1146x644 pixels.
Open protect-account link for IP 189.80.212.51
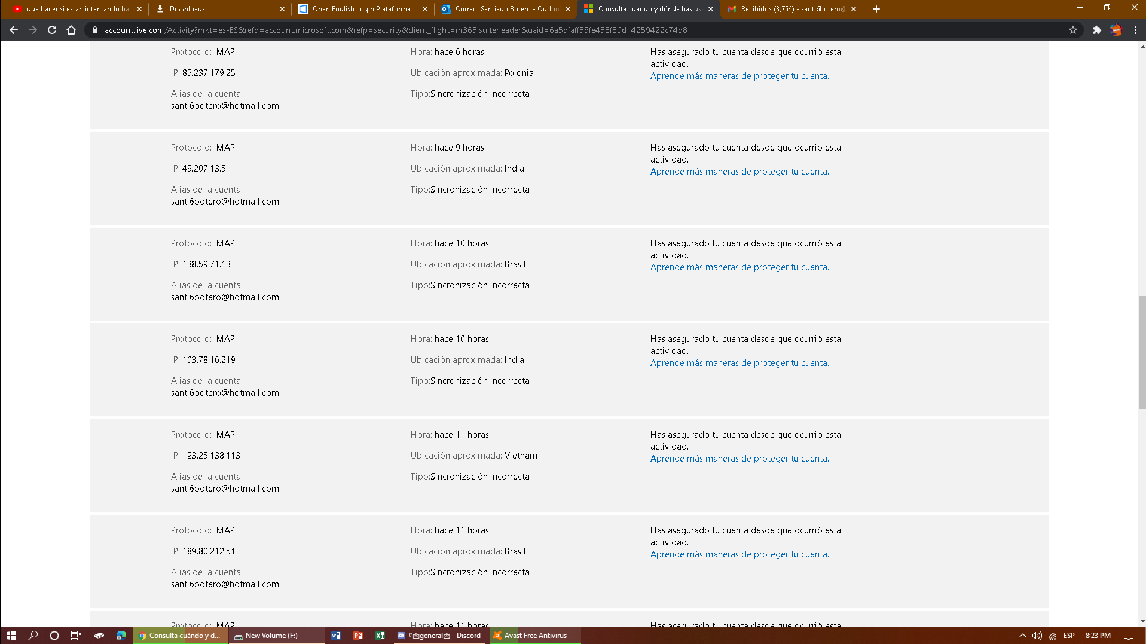pyautogui.click(x=739, y=554)
